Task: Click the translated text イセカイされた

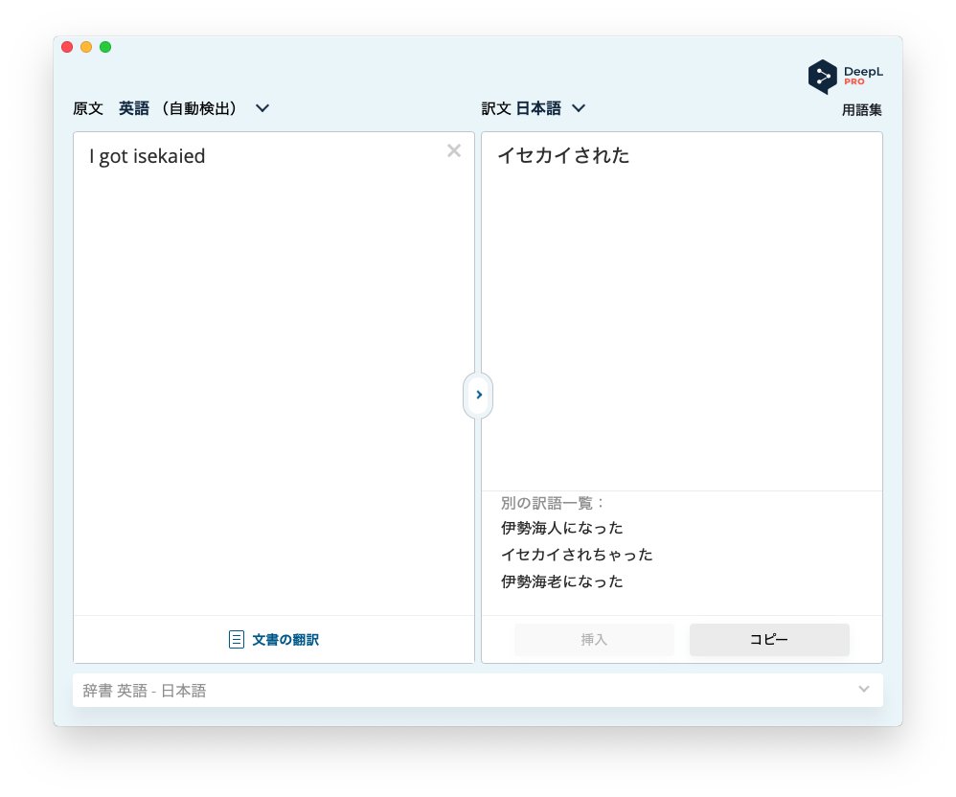Action: 563,156
